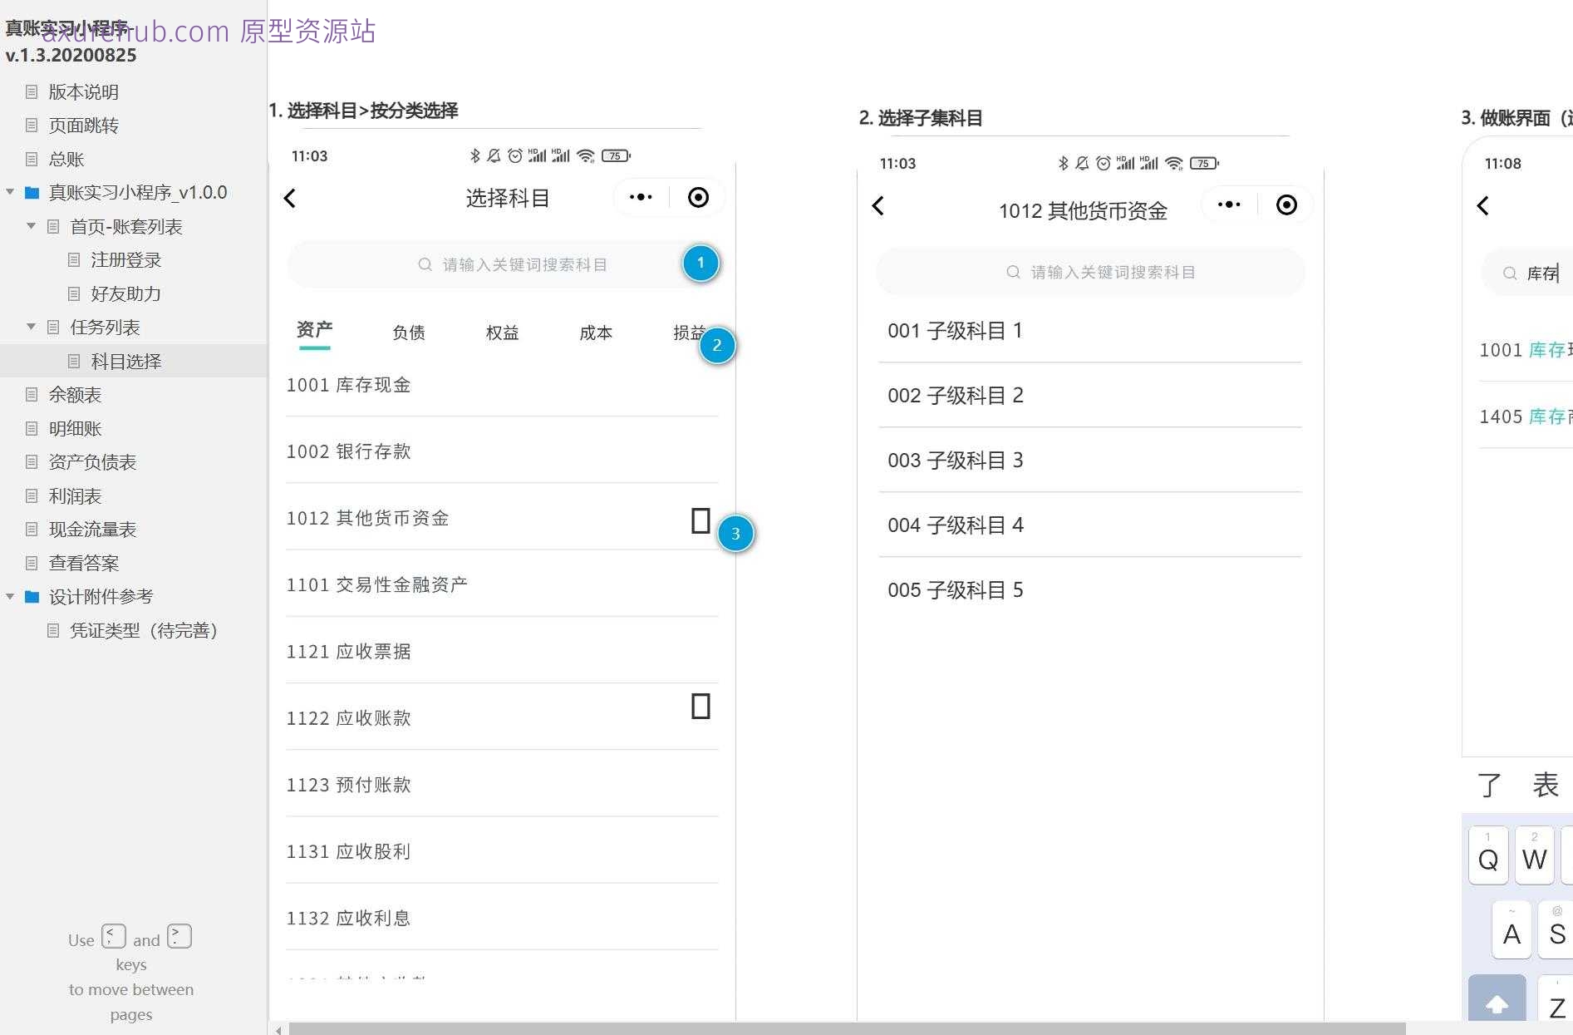Collapse the 设计附件参考 folder
This screenshot has height=1035, width=1573.
[10, 597]
